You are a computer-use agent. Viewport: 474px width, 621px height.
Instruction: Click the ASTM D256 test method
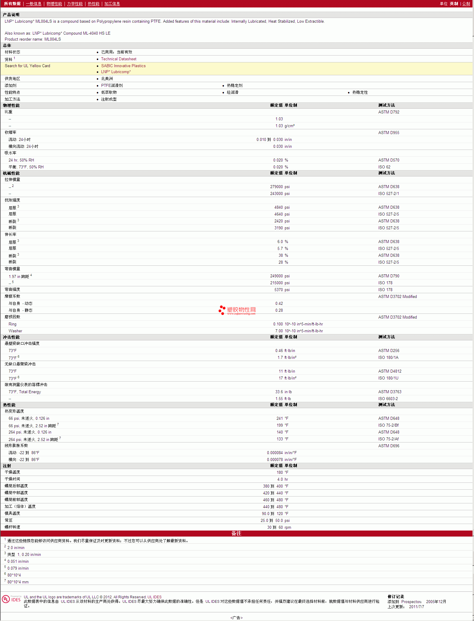click(x=389, y=351)
